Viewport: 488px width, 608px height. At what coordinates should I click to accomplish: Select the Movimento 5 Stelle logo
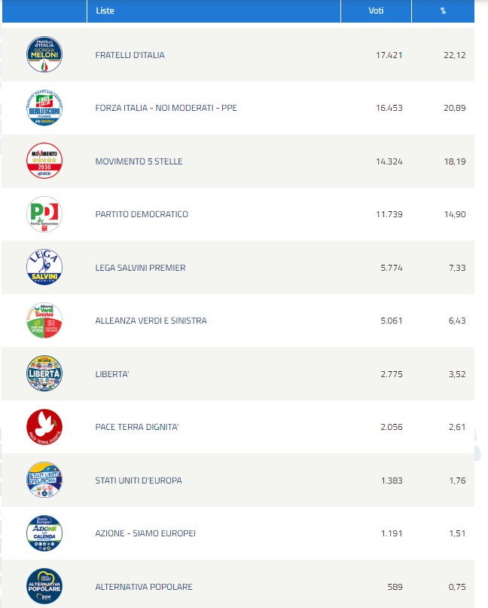click(44, 161)
